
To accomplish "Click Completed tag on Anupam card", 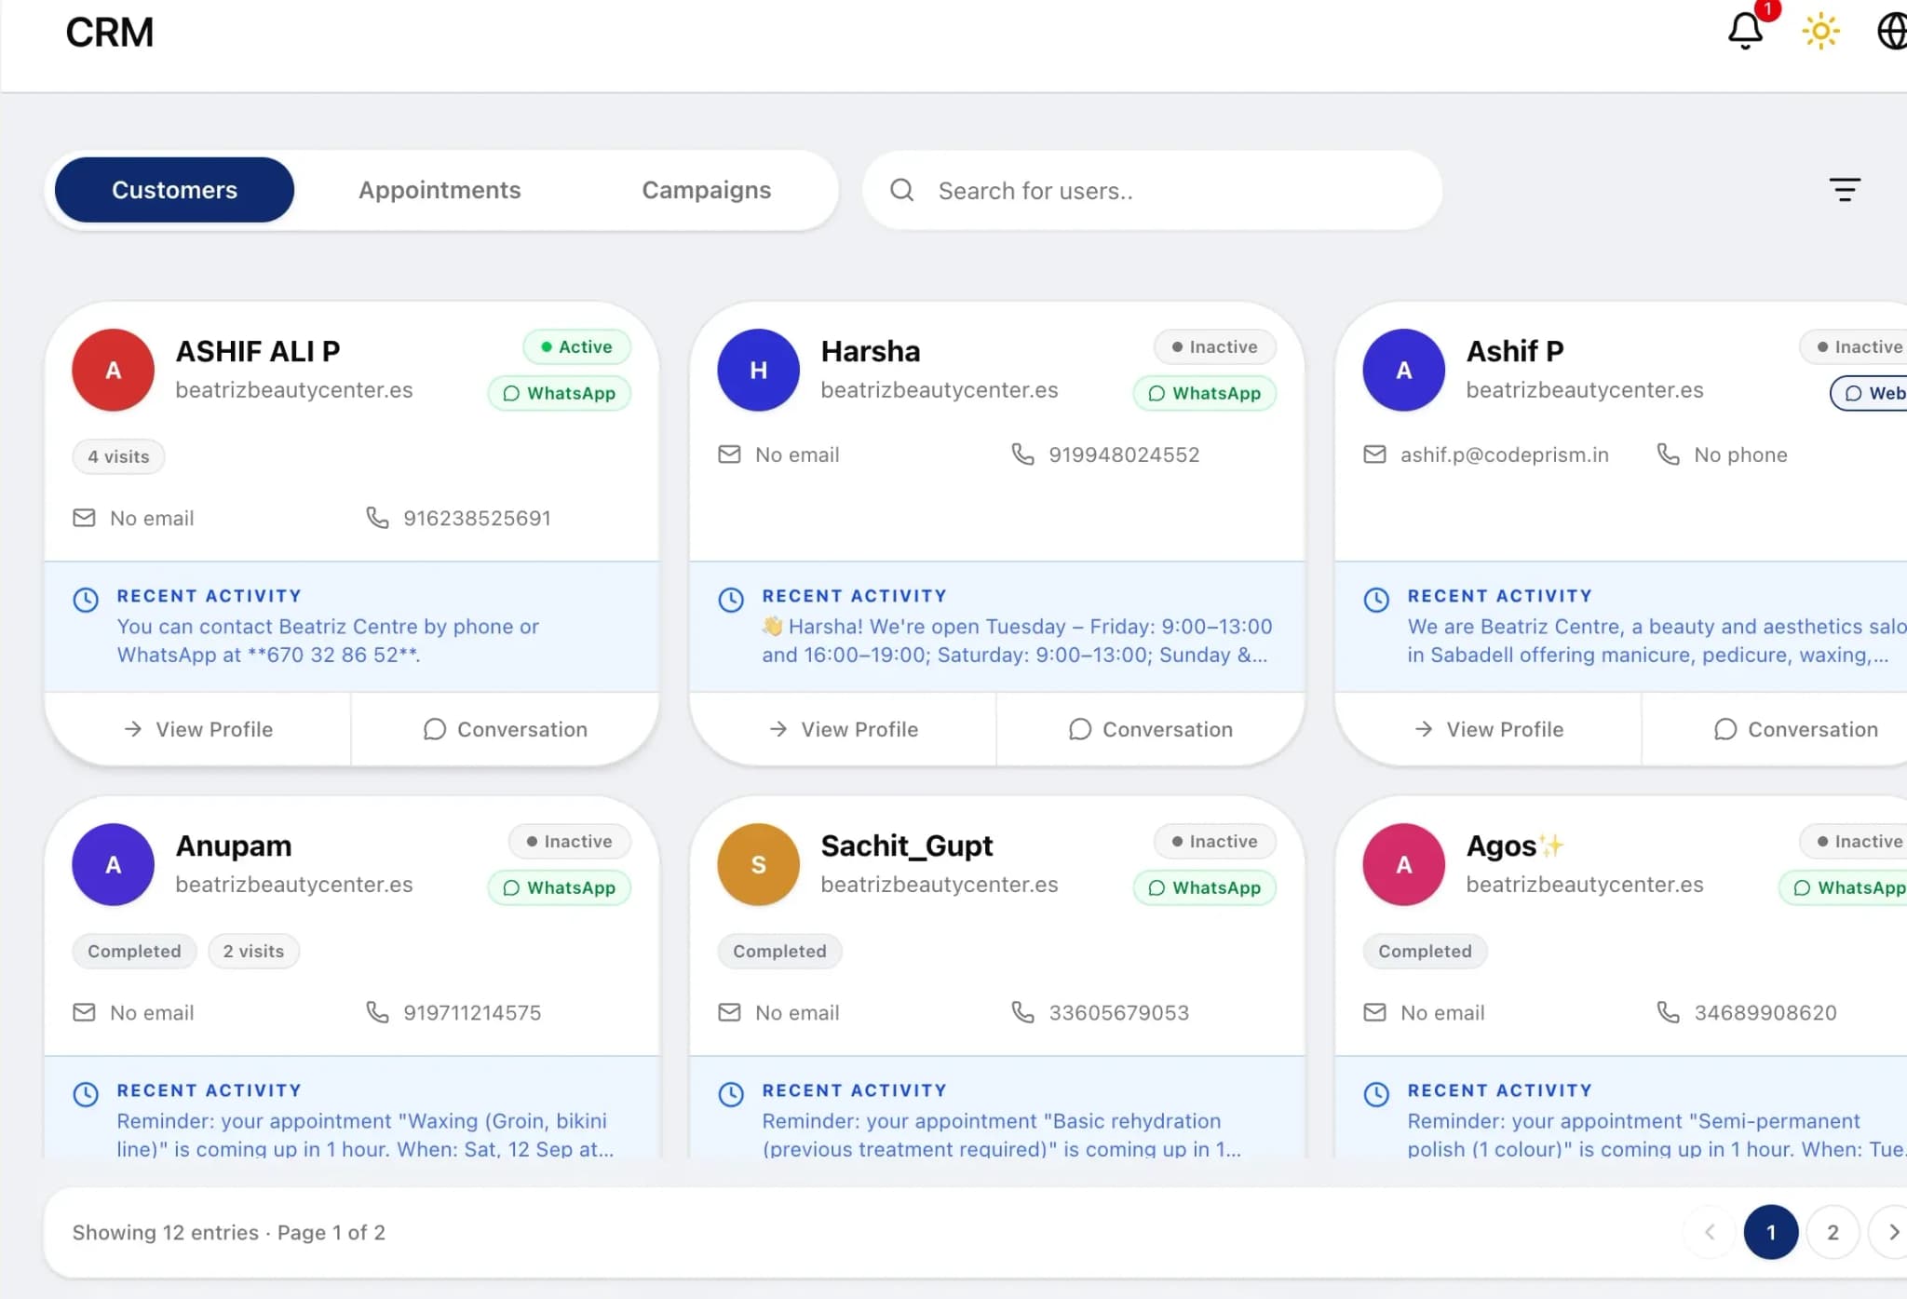I will tap(134, 951).
